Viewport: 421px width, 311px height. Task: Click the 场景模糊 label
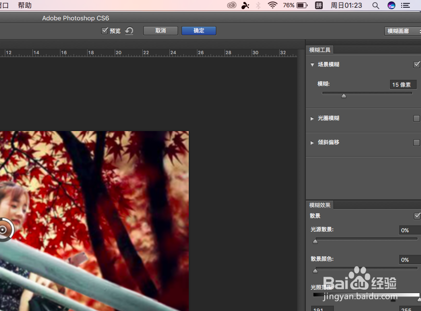point(329,65)
